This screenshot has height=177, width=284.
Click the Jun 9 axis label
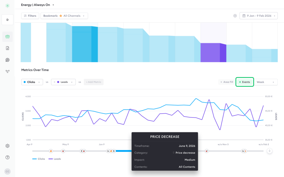102,144
